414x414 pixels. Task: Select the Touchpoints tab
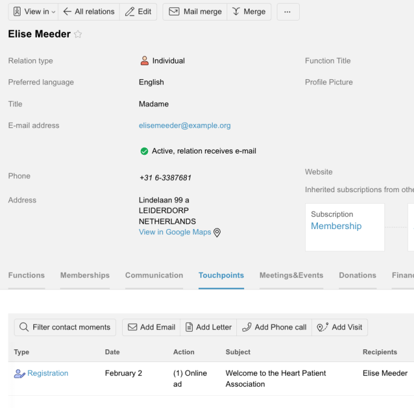pos(221,275)
